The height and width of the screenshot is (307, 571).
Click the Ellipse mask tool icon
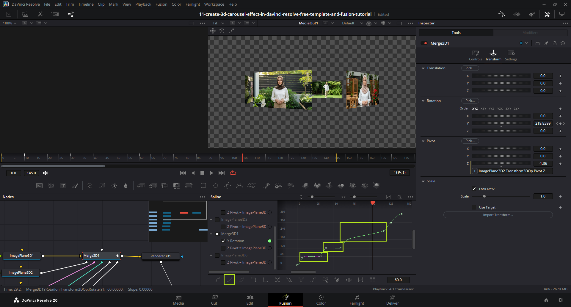[x=216, y=186]
